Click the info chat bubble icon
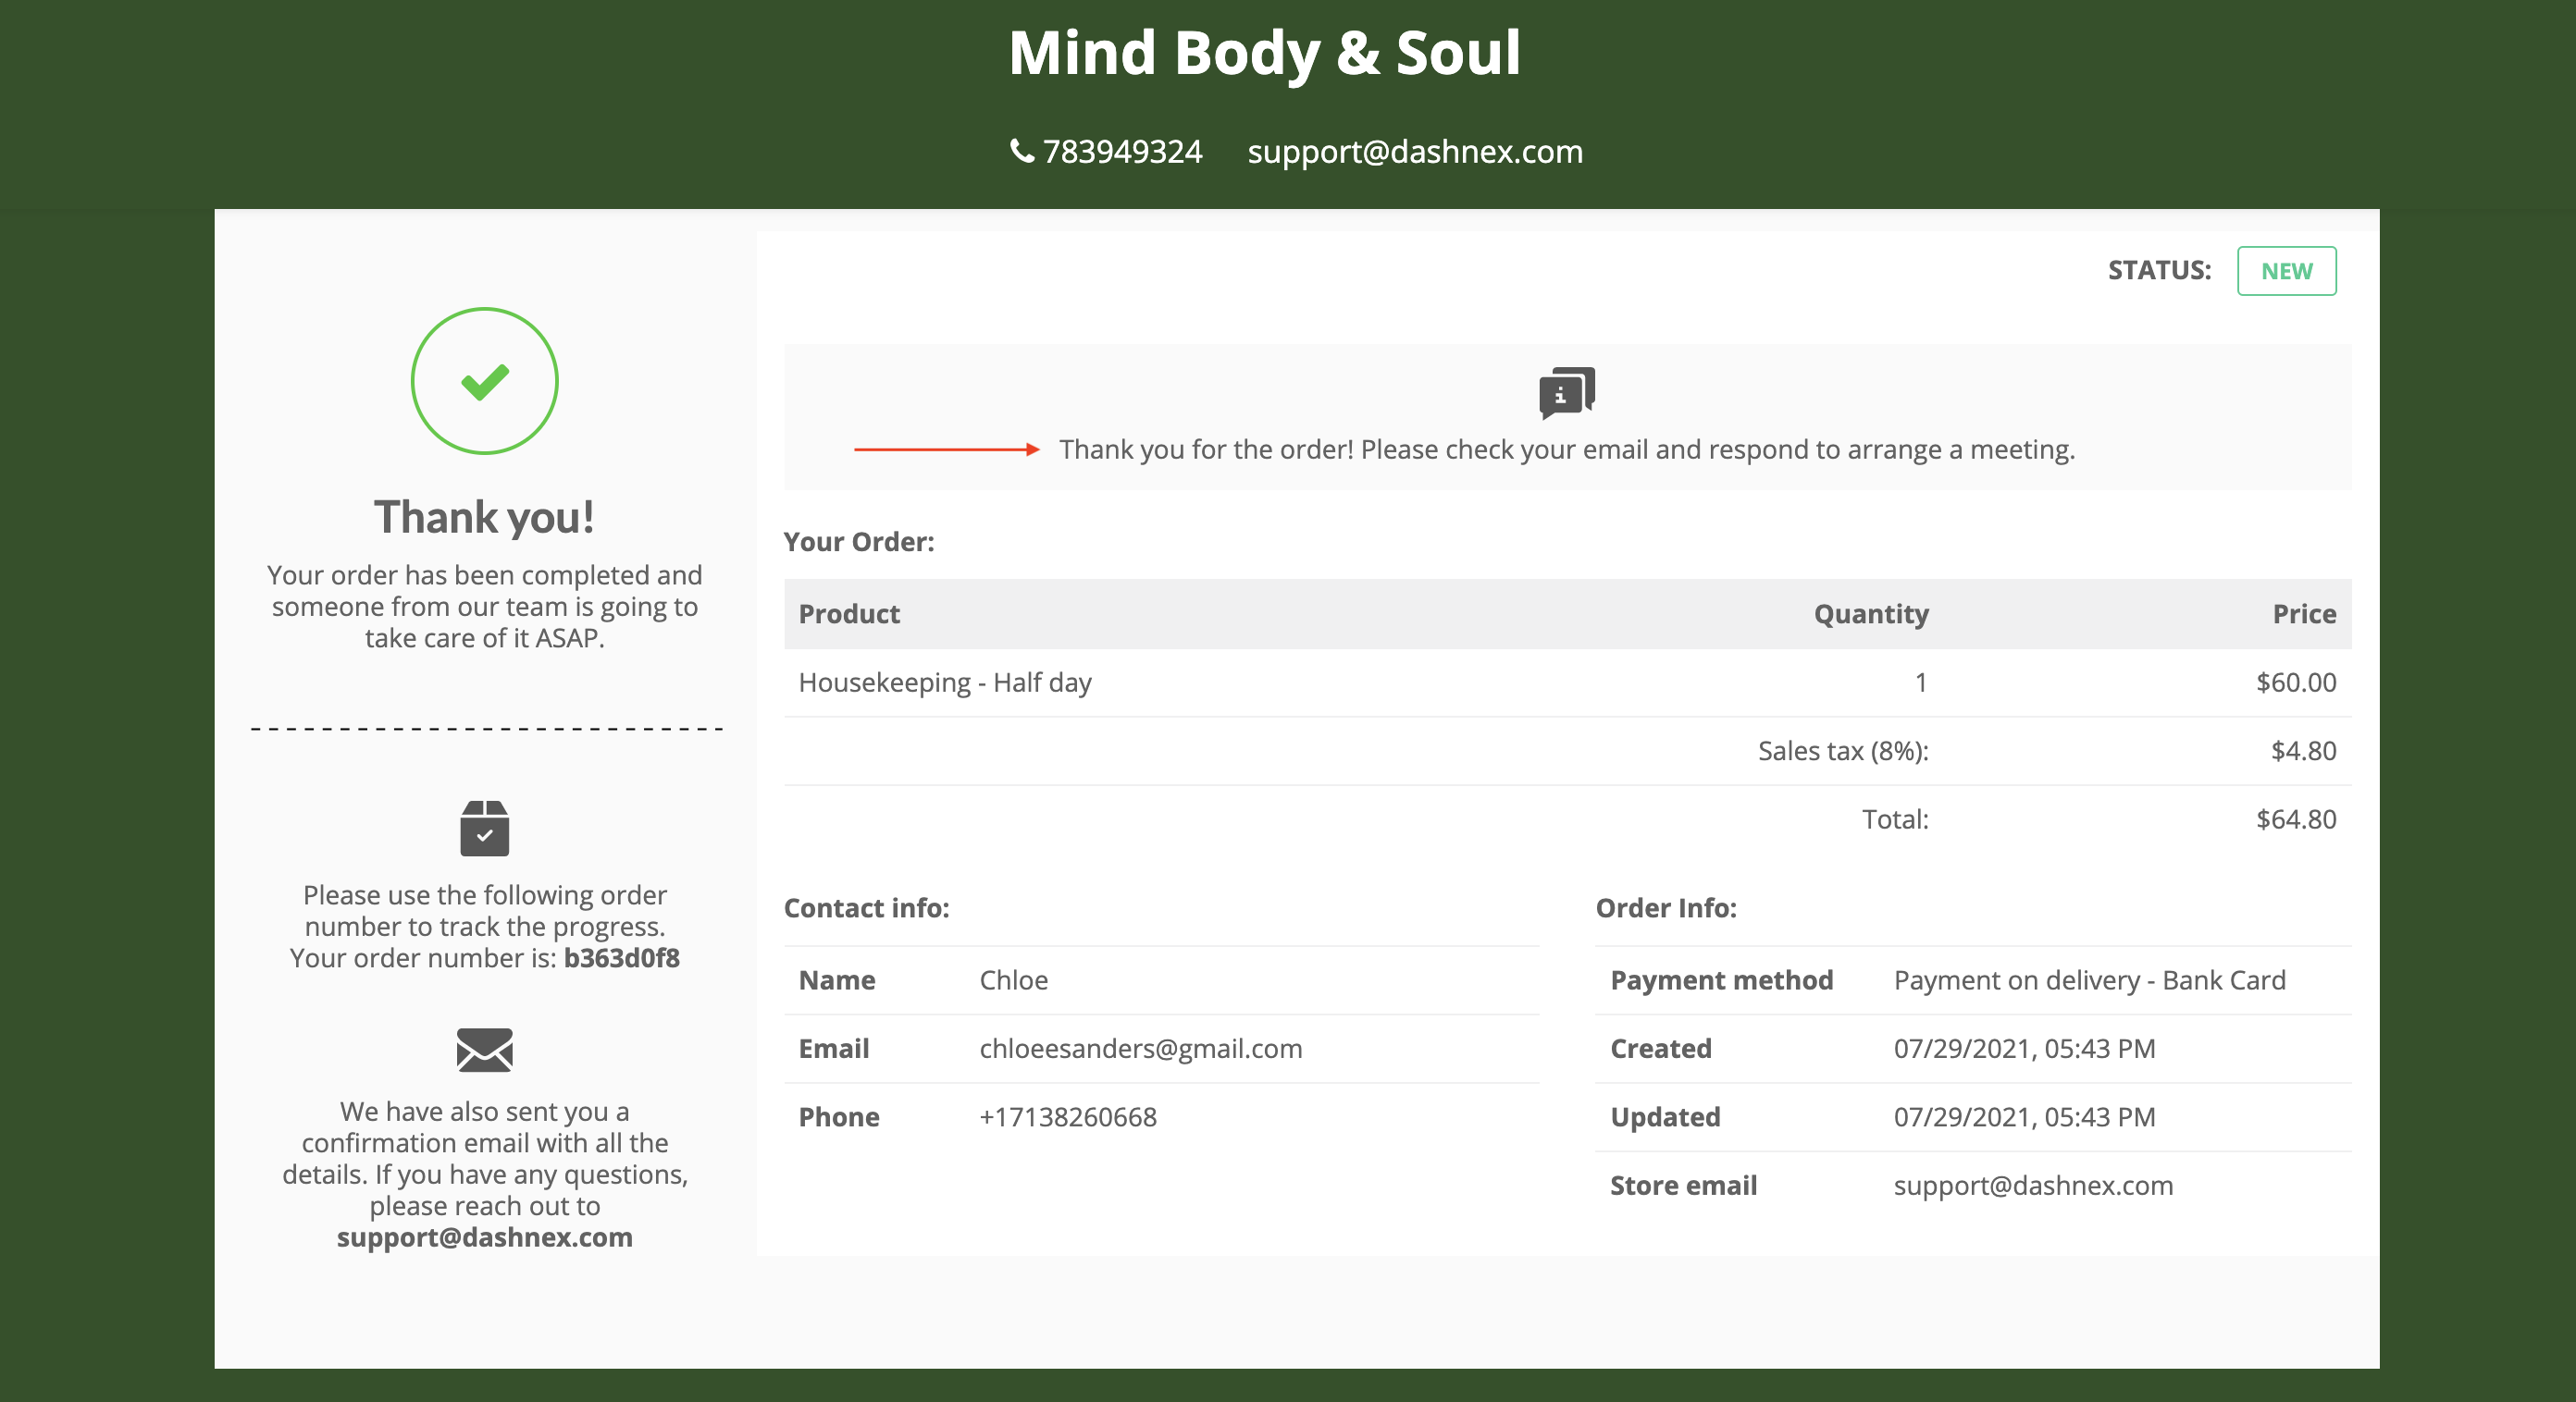This screenshot has height=1402, width=2576. (x=1566, y=393)
